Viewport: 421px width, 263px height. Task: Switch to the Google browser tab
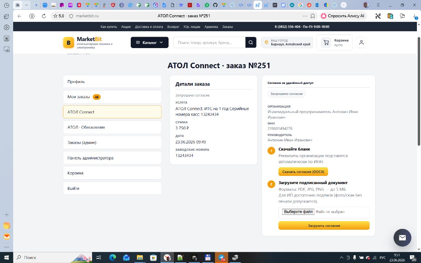click(301, 5)
